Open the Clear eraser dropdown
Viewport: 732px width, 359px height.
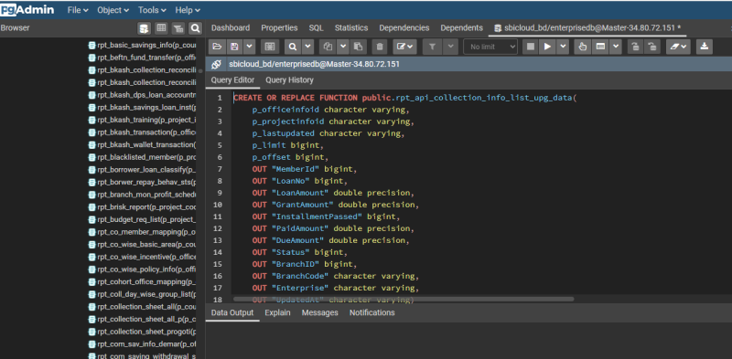[x=678, y=47]
